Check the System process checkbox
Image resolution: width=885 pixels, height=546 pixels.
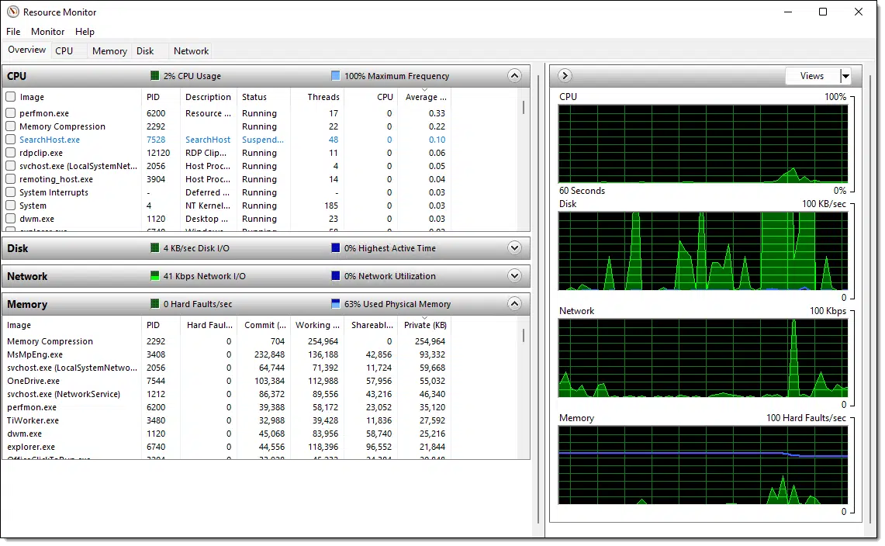(10, 206)
